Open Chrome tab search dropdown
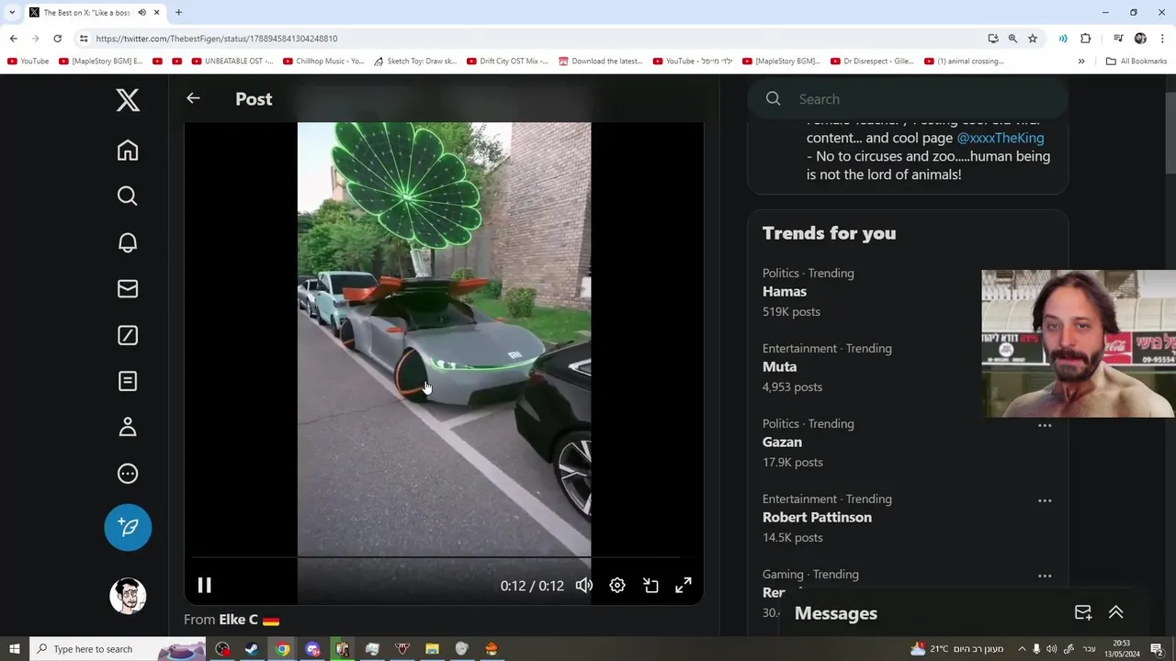 pos(11,12)
